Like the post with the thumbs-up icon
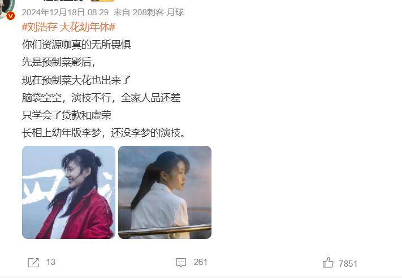This screenshot has width=402, height=278. [x=328, y=263]
